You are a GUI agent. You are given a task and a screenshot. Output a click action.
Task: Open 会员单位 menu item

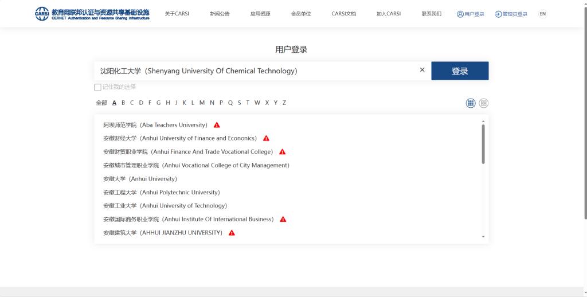tap(301, 14)
